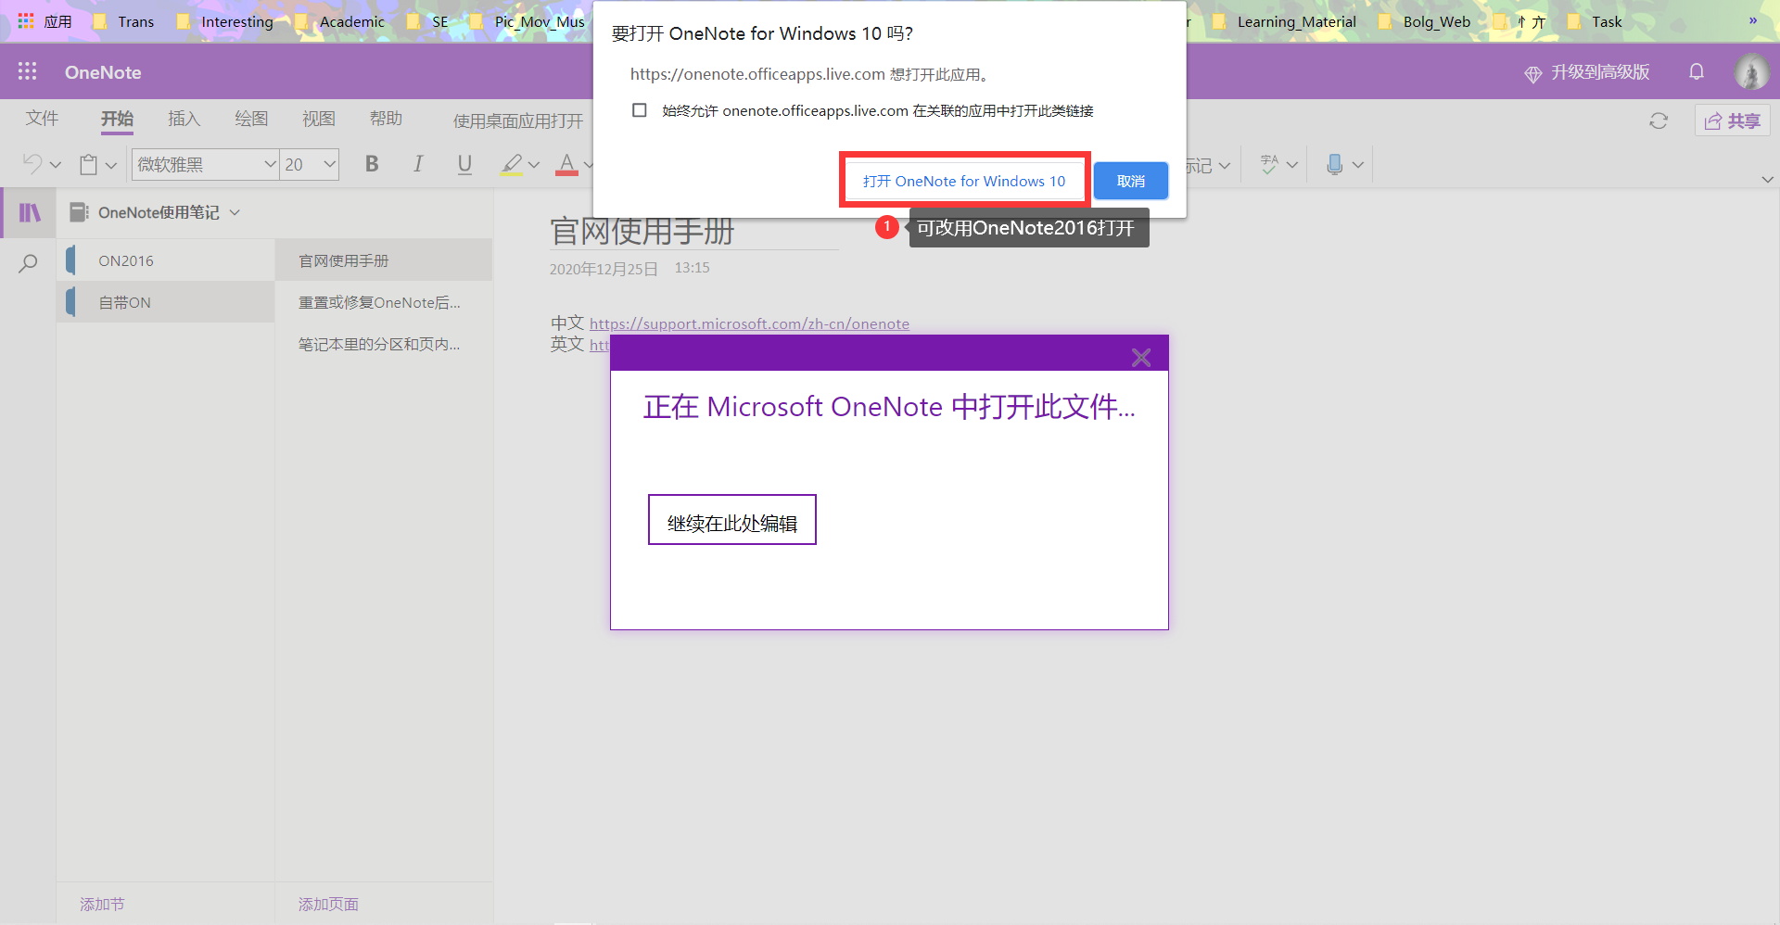Viewport: 1780px width, 925px height.
Task: Click 打开 OneNote for Windows 10 button
Action: (x=964, y=181)
